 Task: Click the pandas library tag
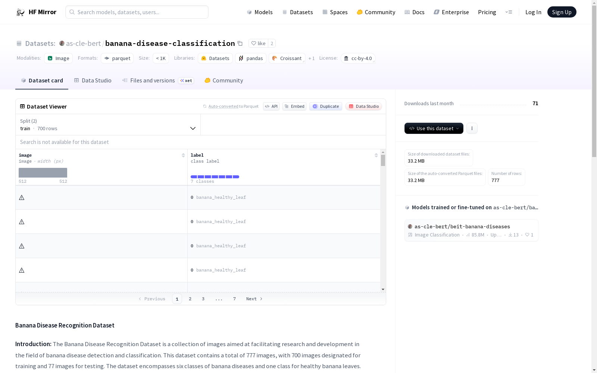[x=251, y=58]
